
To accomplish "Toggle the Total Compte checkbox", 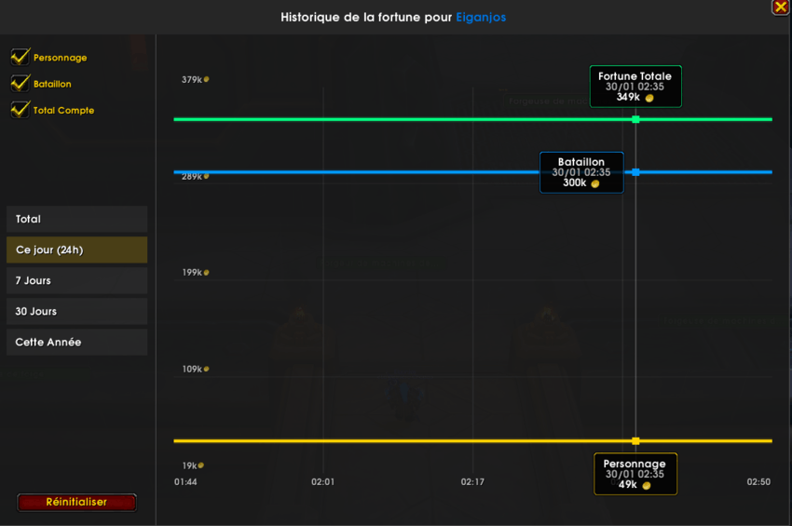I will (x=20, y=110).
